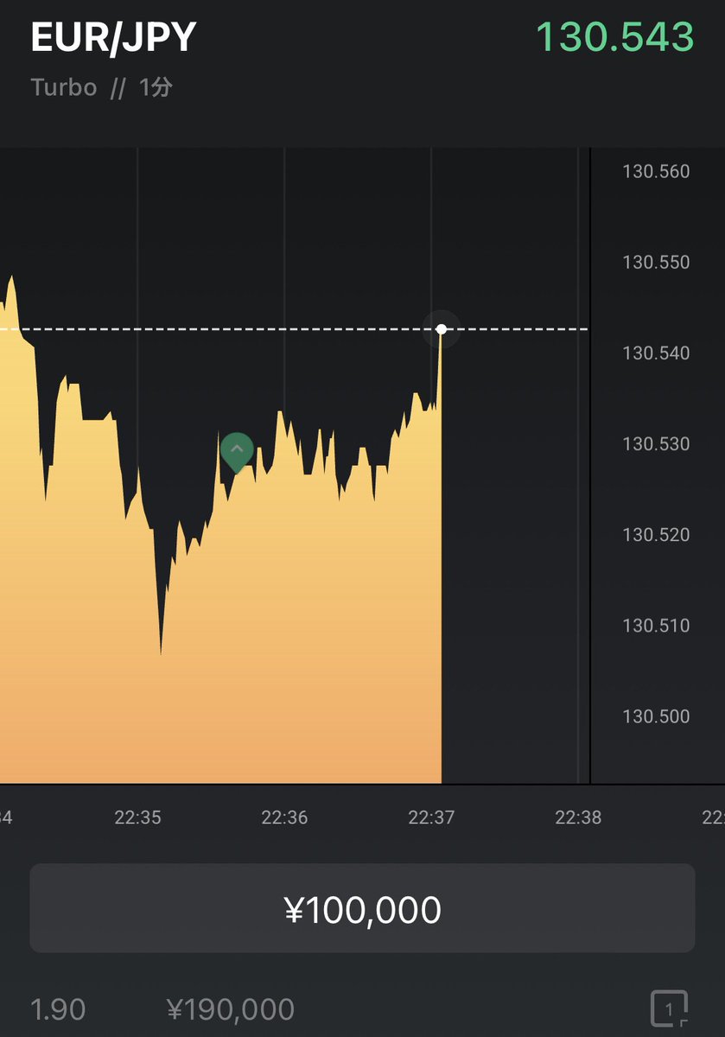Tap the 130.550 price axis label
725x1037 pixels.
(656, 262)
